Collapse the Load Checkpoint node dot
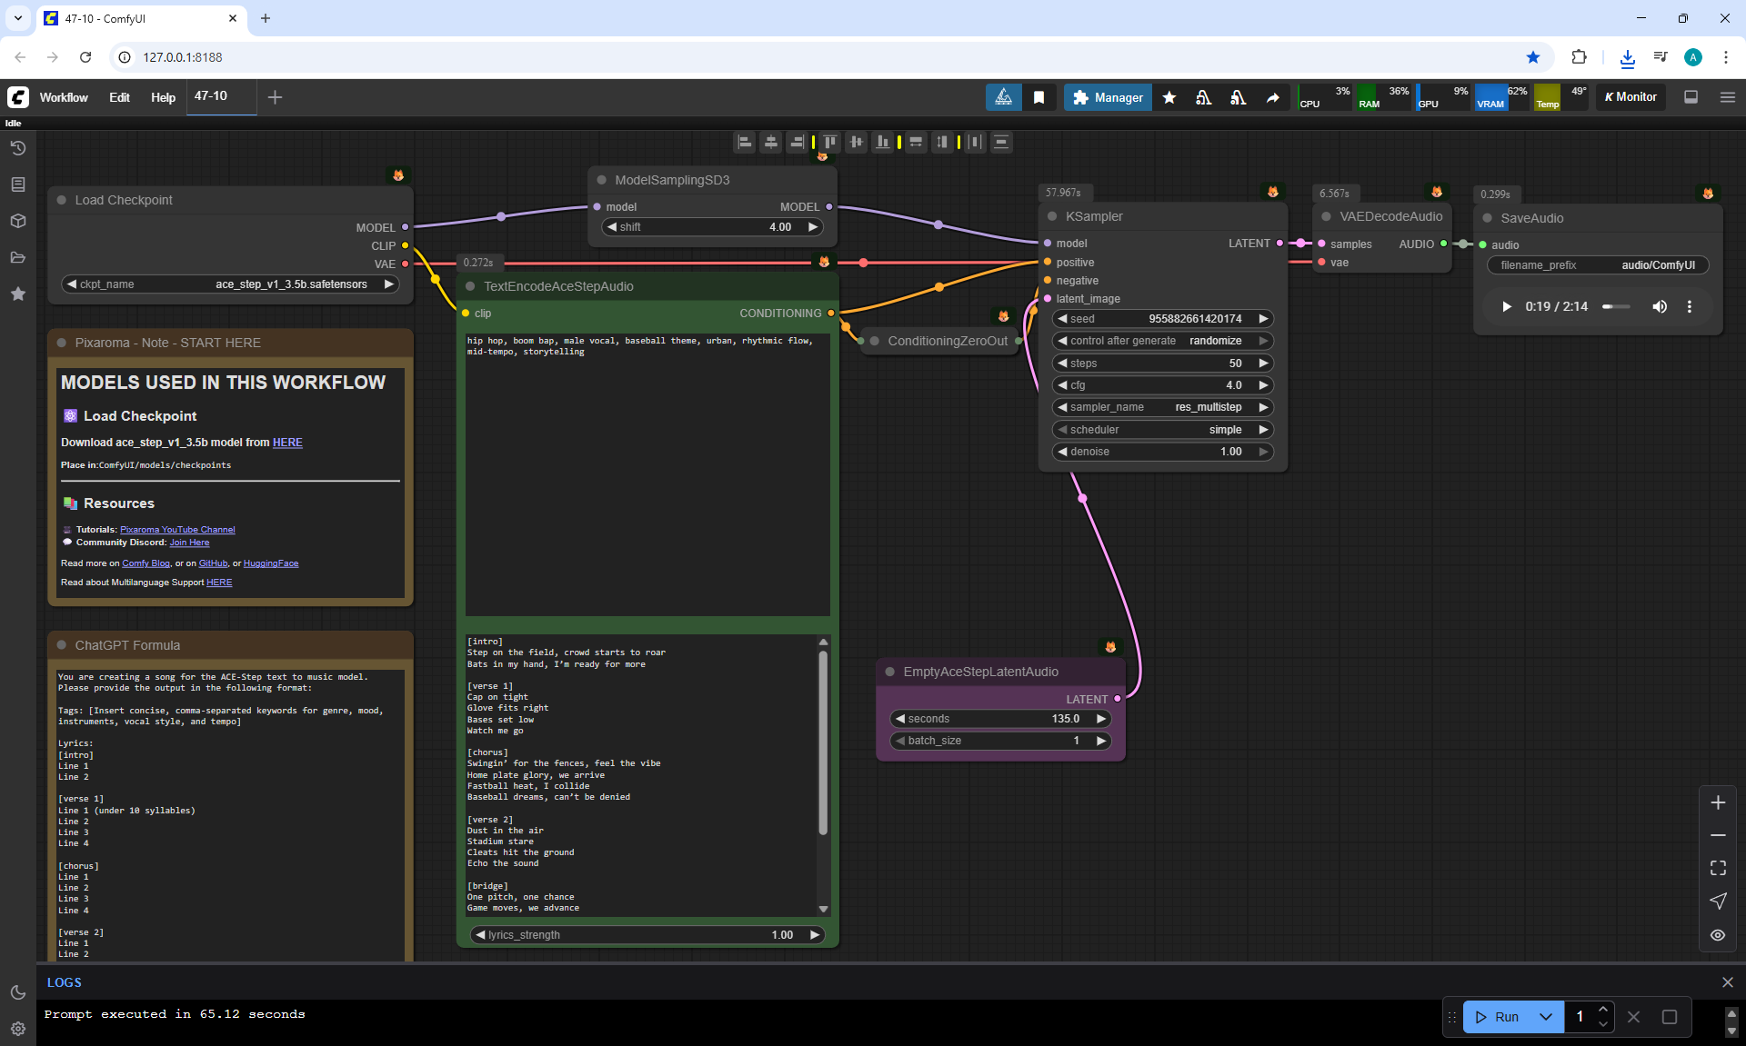 tap(62, 200)
